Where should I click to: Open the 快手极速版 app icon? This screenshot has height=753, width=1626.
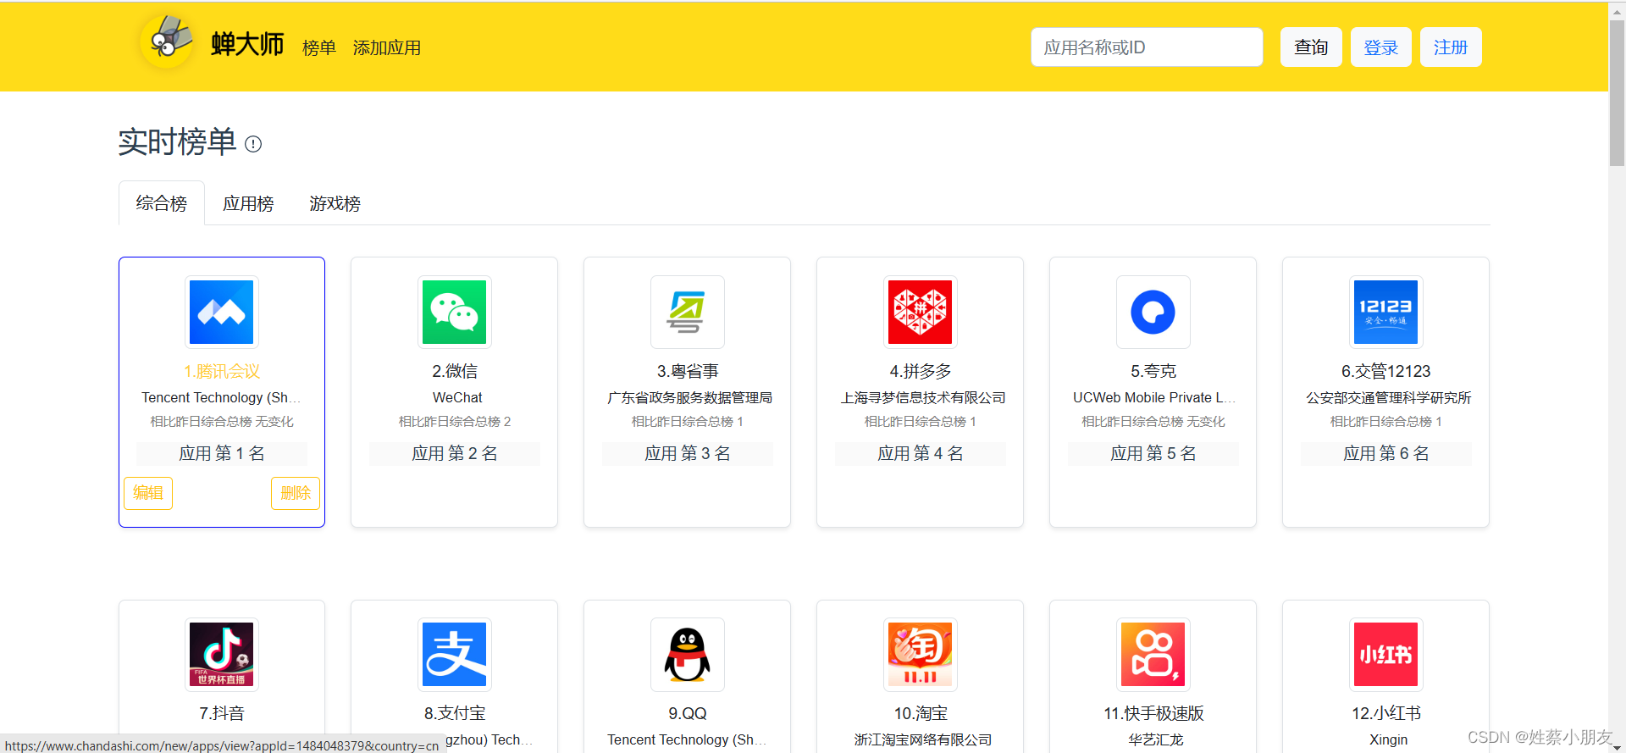[1153, 654]
